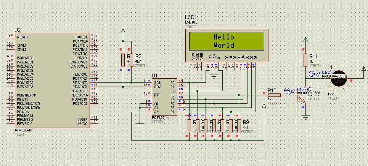Select power terminal right of lamp L1
The image size is (368, 166).
click(x=363, y=69)
